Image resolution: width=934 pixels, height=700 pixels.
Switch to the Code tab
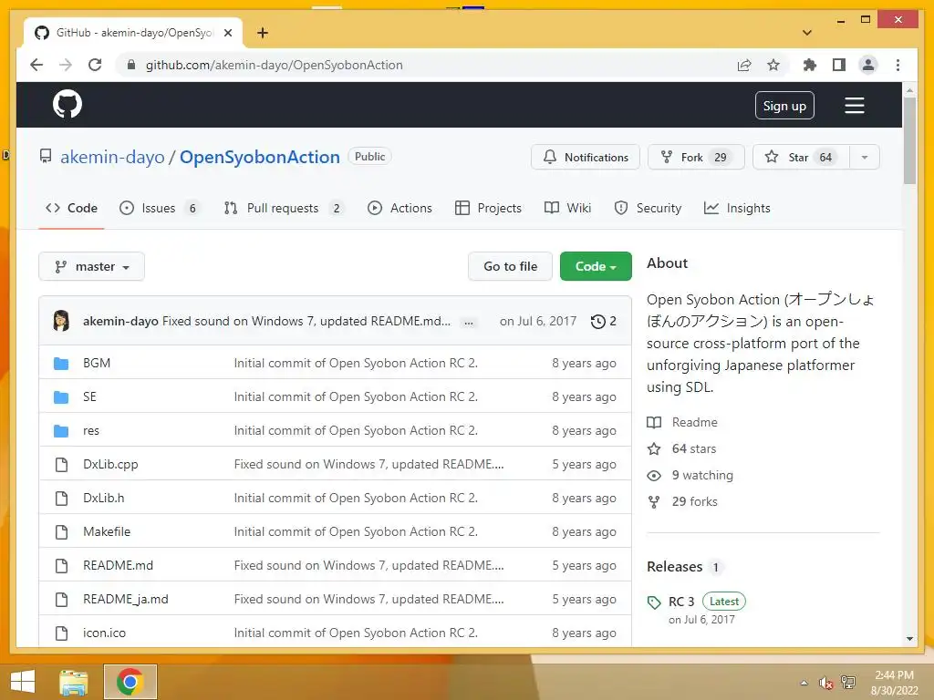[x=71, y=209]
